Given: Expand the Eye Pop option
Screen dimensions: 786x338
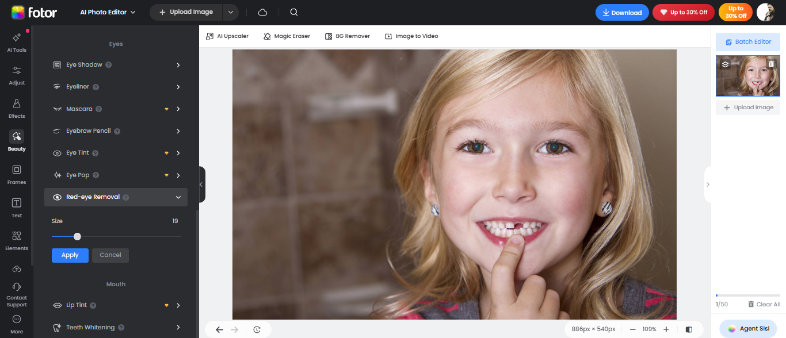Looking at the screenshot, I should [178, 175].
